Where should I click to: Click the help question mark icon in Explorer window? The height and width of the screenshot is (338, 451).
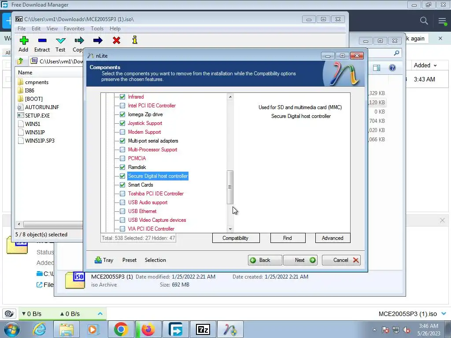(x=392, y=68)
